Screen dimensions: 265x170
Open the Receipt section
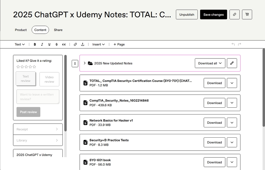(x=38, y=129)
